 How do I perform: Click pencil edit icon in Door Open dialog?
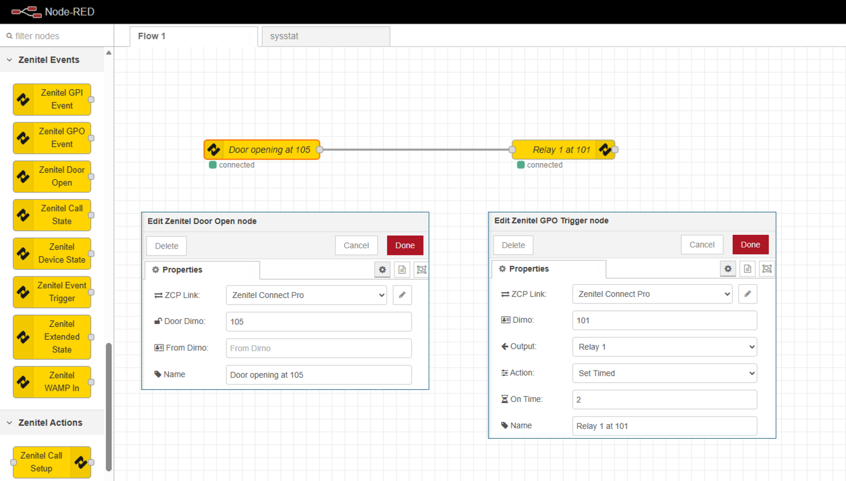click(x=402, y=295)
